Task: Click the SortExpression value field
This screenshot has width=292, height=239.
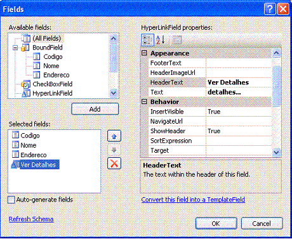Action: pos(239,141)
